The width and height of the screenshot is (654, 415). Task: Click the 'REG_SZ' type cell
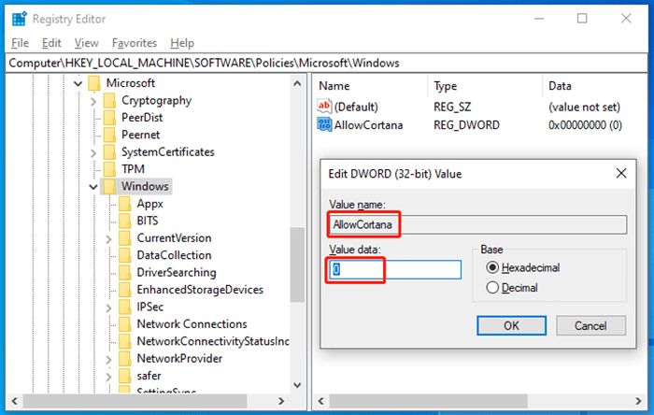[x=452, y=107]
